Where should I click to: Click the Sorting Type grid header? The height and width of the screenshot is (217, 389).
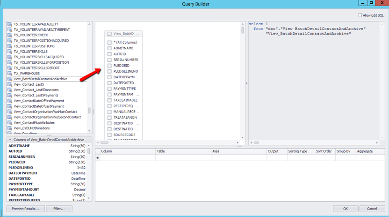pos(301,151)
